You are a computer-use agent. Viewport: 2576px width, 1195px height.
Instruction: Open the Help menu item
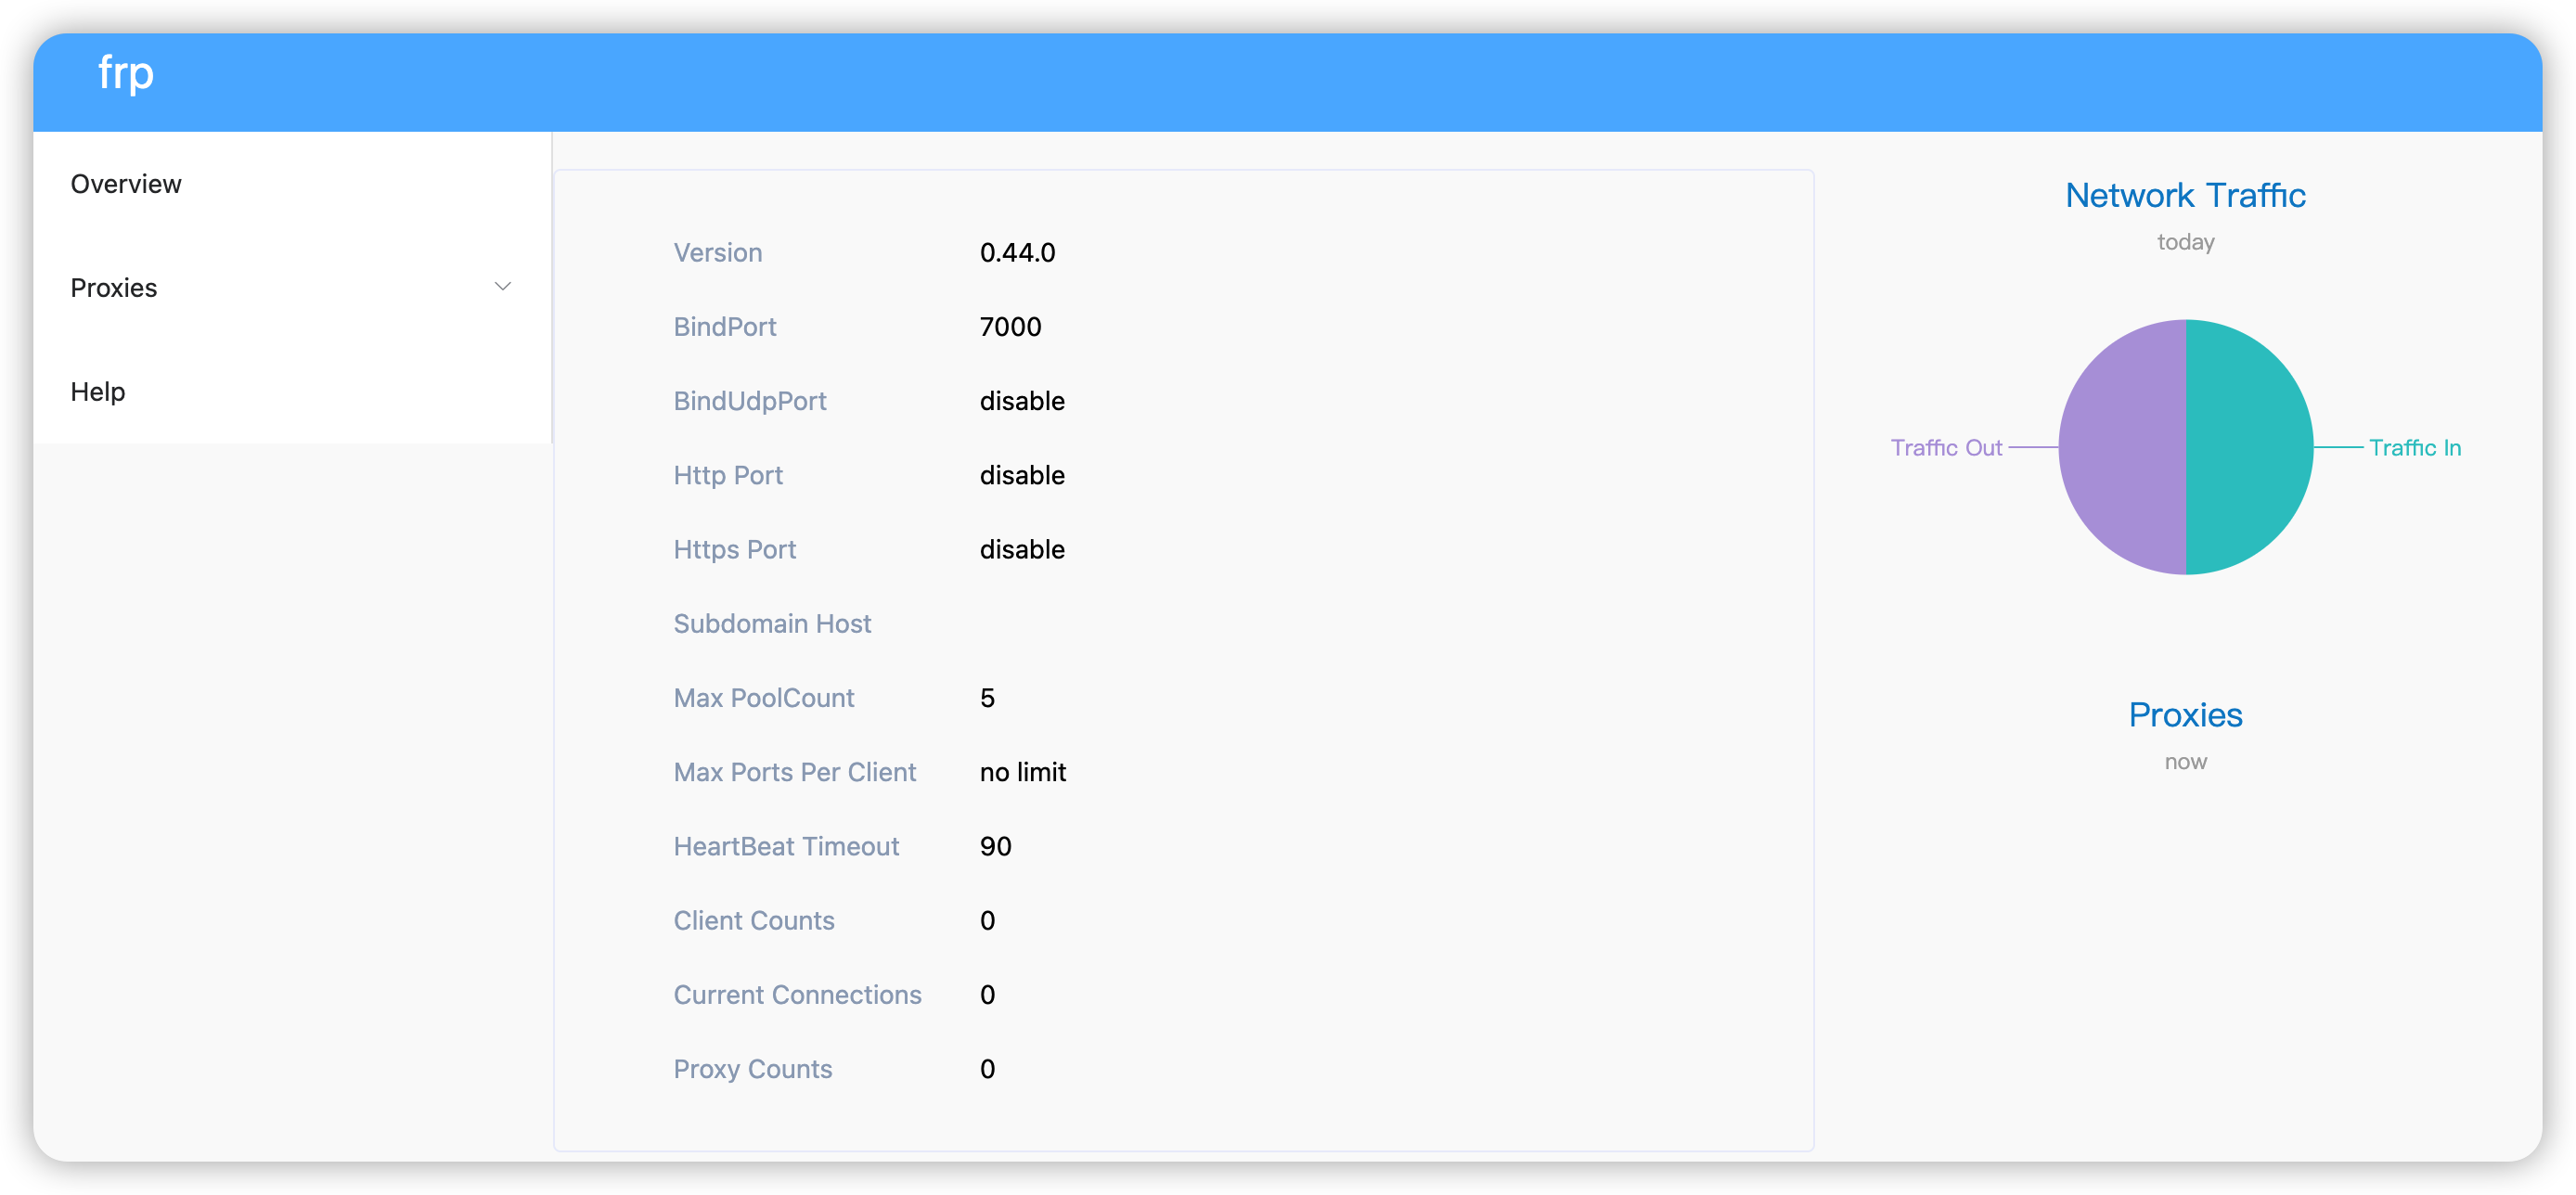pyautogui.click(x=98, y=392)
